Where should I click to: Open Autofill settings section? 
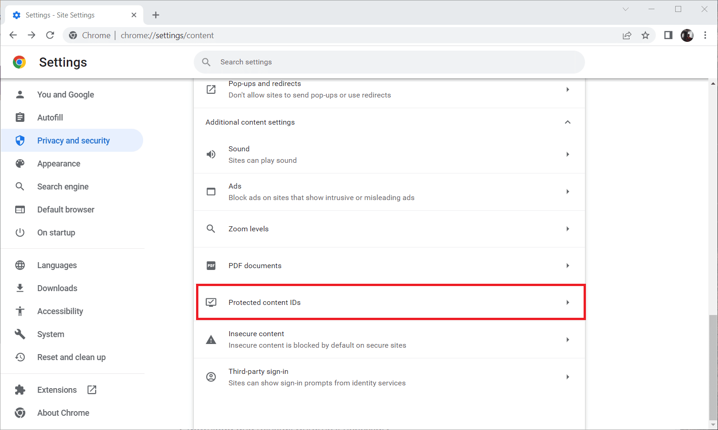72,117
